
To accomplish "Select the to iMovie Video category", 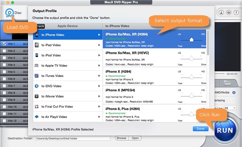I will tap(68, 96).
